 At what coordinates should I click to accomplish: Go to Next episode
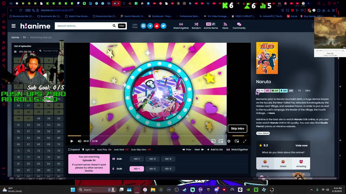coord(199,150)
